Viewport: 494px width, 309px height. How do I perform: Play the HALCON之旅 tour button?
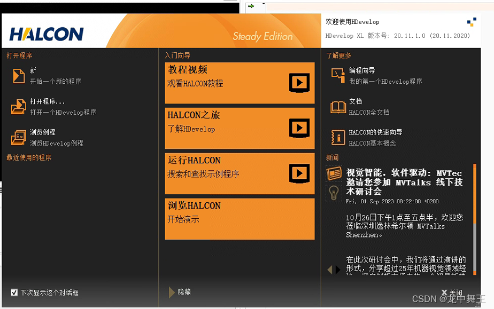tap(299, 128)
